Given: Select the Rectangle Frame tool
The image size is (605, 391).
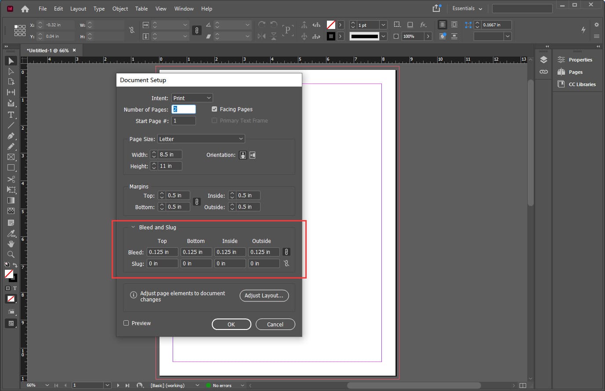Looking at the screenshot, I should tap(11, 157).
